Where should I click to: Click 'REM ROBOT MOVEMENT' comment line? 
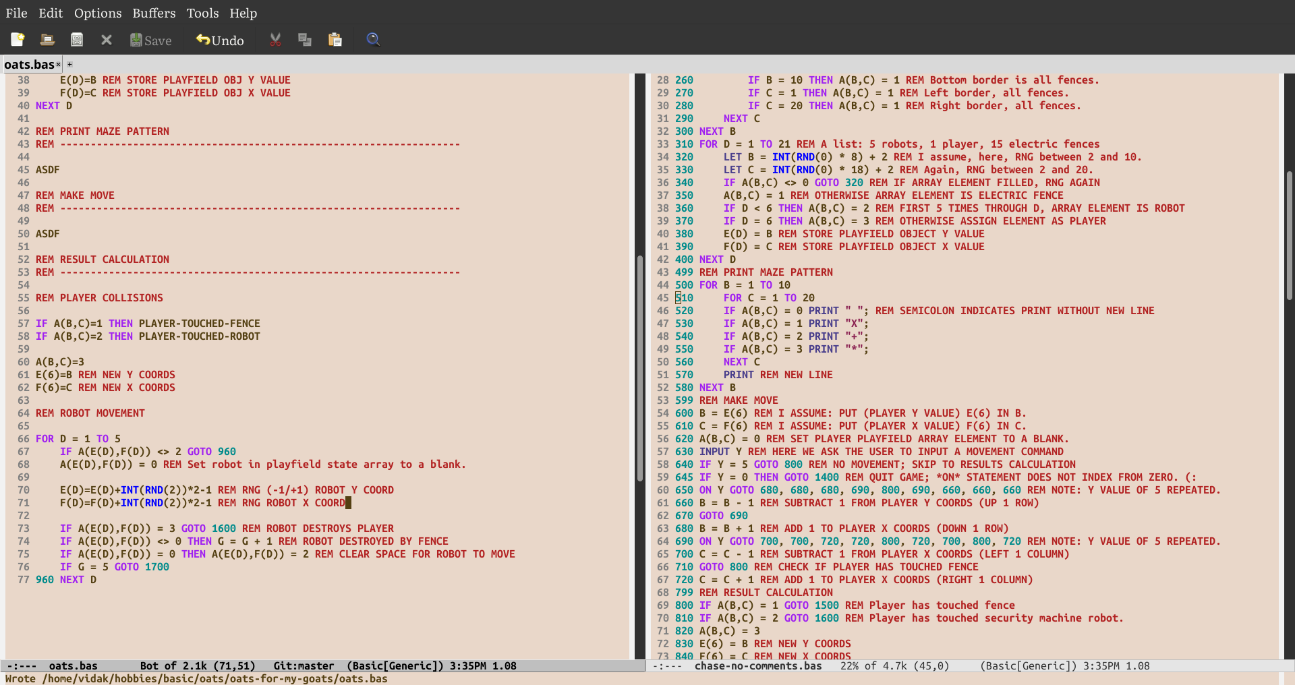point(90,413)
